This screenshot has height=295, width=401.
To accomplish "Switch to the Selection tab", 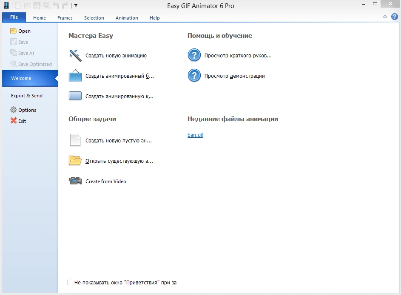I will [94, 18].
